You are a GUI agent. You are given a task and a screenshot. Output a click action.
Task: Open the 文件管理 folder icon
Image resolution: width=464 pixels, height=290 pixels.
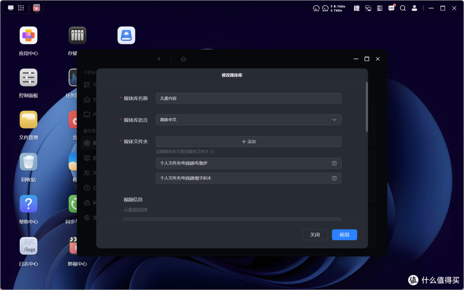pyautogui.click(x=28, y=119)
